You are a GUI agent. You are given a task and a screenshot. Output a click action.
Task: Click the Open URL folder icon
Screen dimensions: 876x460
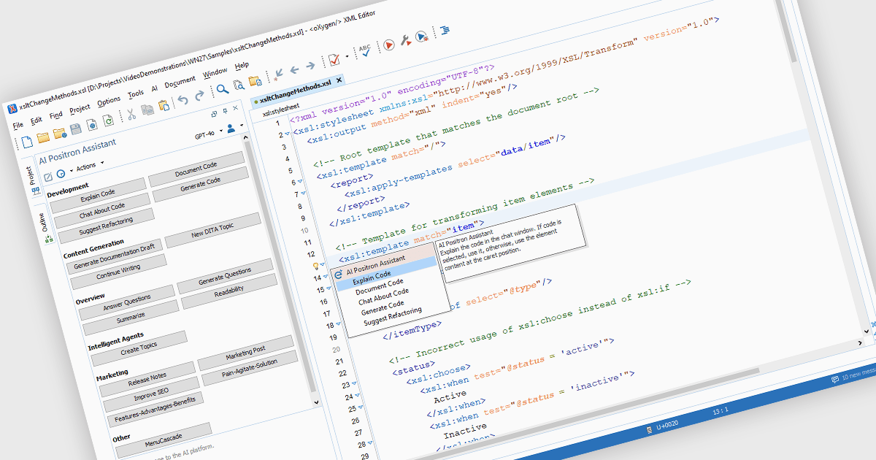59,133
